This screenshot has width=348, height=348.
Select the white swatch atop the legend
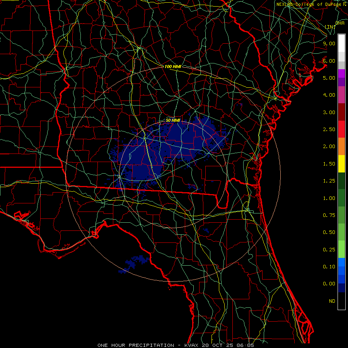[x=341, y=43]
